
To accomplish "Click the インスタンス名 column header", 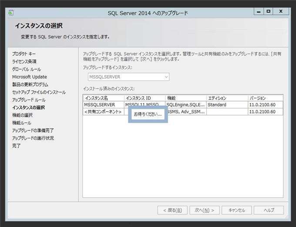I will pyautogui.click(x=104, y=98).
